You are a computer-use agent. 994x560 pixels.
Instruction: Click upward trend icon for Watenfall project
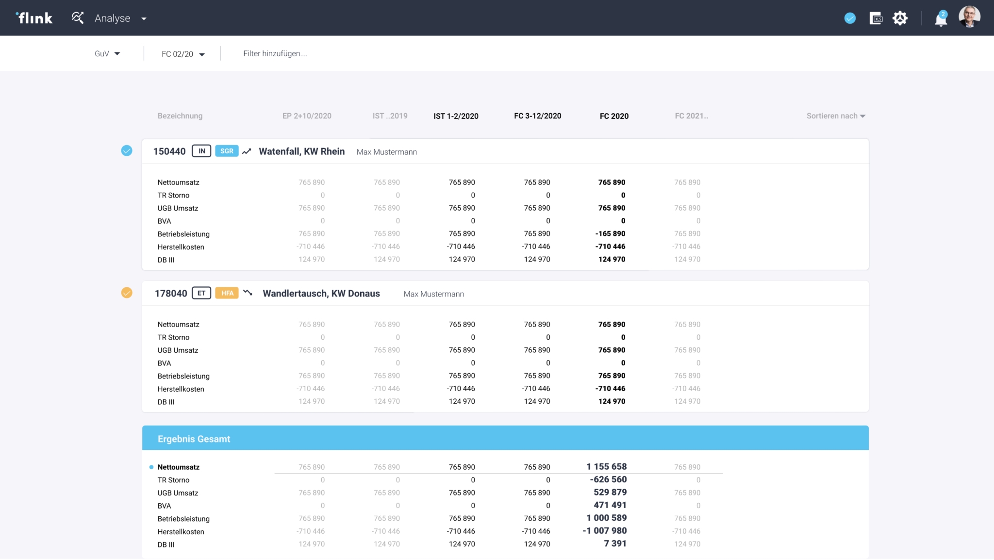pos(247,151)
